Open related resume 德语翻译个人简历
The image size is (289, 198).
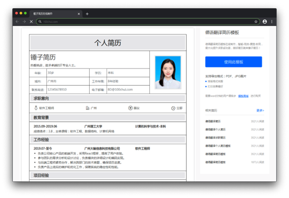(215, 130)
